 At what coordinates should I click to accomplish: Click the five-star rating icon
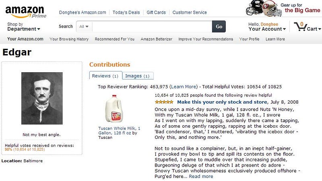[164, 102]
